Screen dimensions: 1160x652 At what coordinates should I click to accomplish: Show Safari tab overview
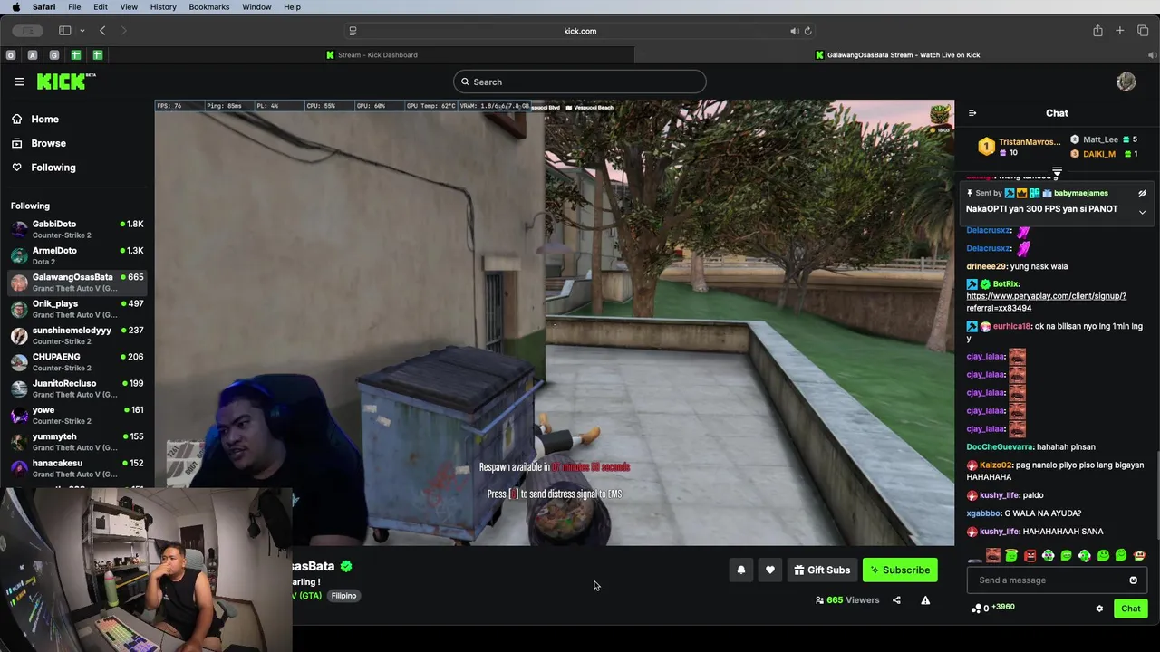point(1143,31)
